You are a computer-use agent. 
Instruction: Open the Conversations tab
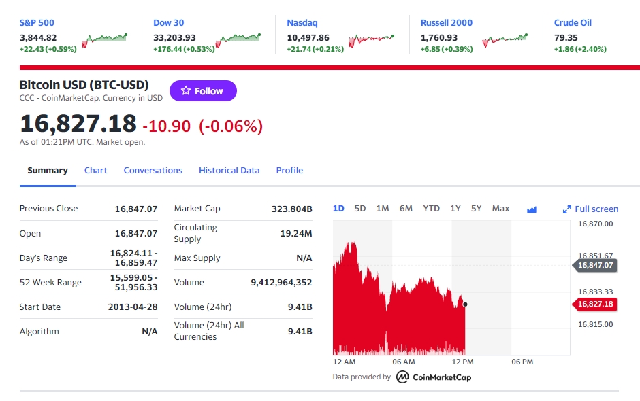click(x=153, y=171)
